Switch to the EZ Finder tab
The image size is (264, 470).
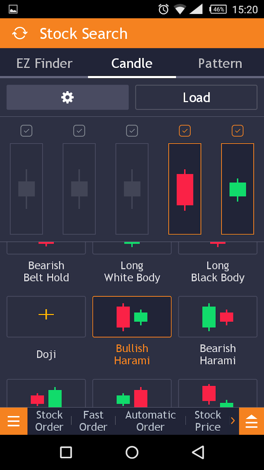point(44,63)
